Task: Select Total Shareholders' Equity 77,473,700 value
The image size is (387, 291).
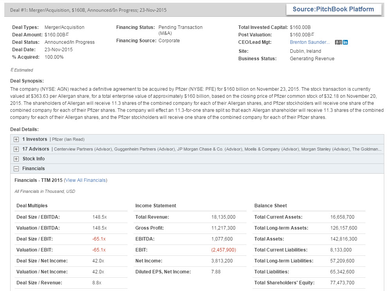Action: pos(342,283)
